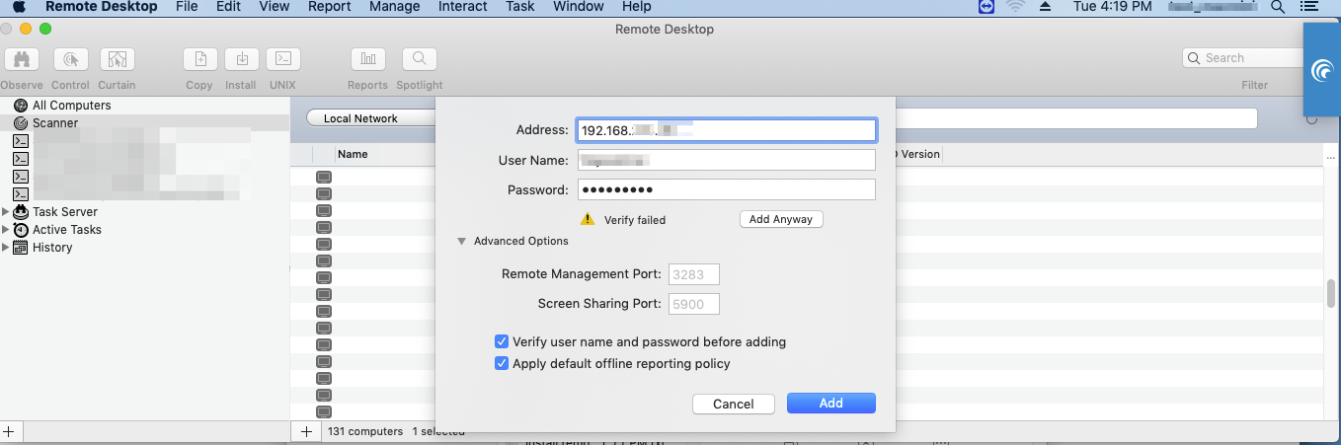Viewport: 1341px width, 445px height.
Task: Toggle Verify user name and password checkbox
Action: tap(502, 341)
